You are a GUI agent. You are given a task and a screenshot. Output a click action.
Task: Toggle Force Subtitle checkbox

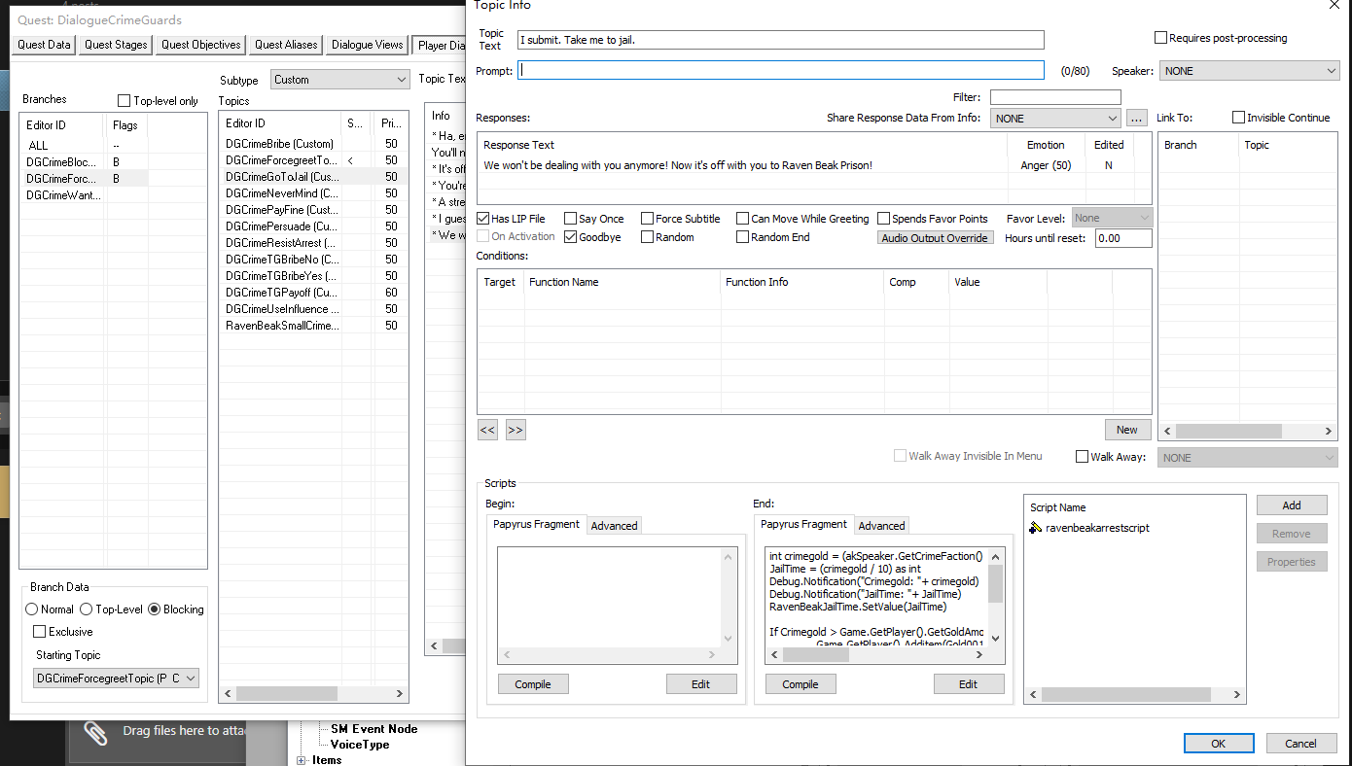click(648, 219)
